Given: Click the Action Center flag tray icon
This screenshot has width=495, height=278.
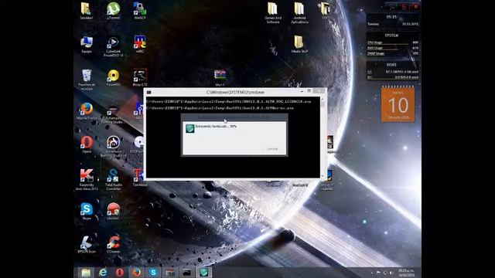Looking at the screenshot, I should click(378, 273).
